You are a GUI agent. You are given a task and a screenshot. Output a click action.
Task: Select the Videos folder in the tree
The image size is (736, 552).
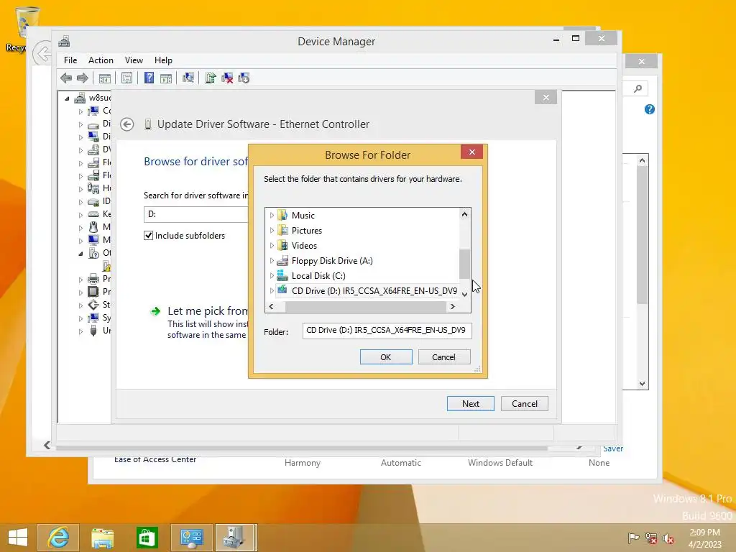[304, 246]
